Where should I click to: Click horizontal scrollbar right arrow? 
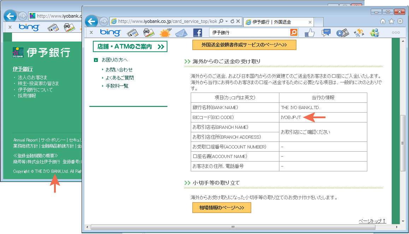click(397, 227)
